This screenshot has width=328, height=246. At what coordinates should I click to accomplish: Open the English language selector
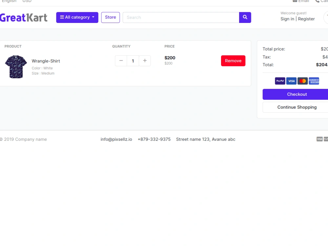click(x=9, y=1)
